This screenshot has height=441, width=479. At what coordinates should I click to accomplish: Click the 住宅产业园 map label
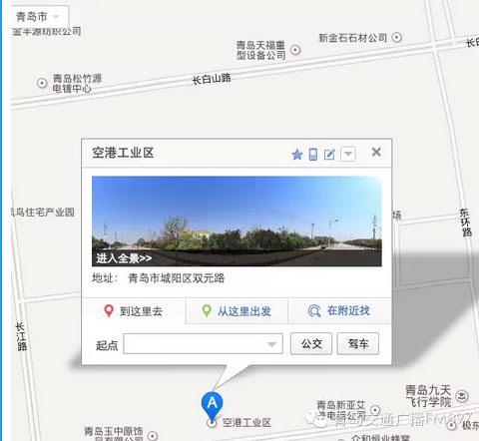coord(43,213)
